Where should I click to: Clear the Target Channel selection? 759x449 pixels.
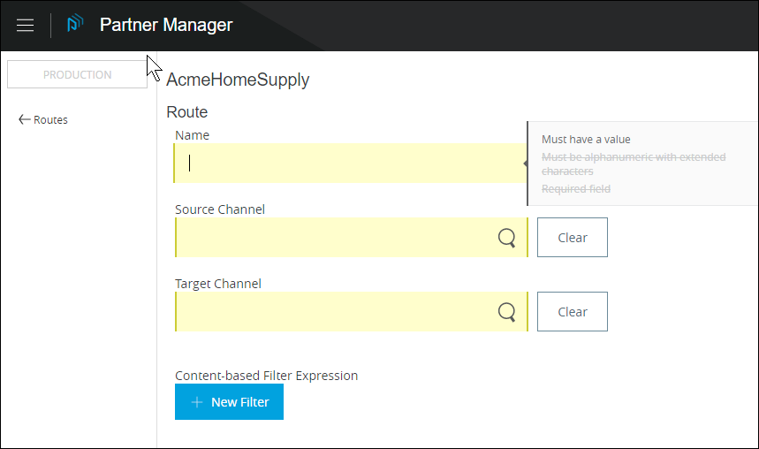572,312
